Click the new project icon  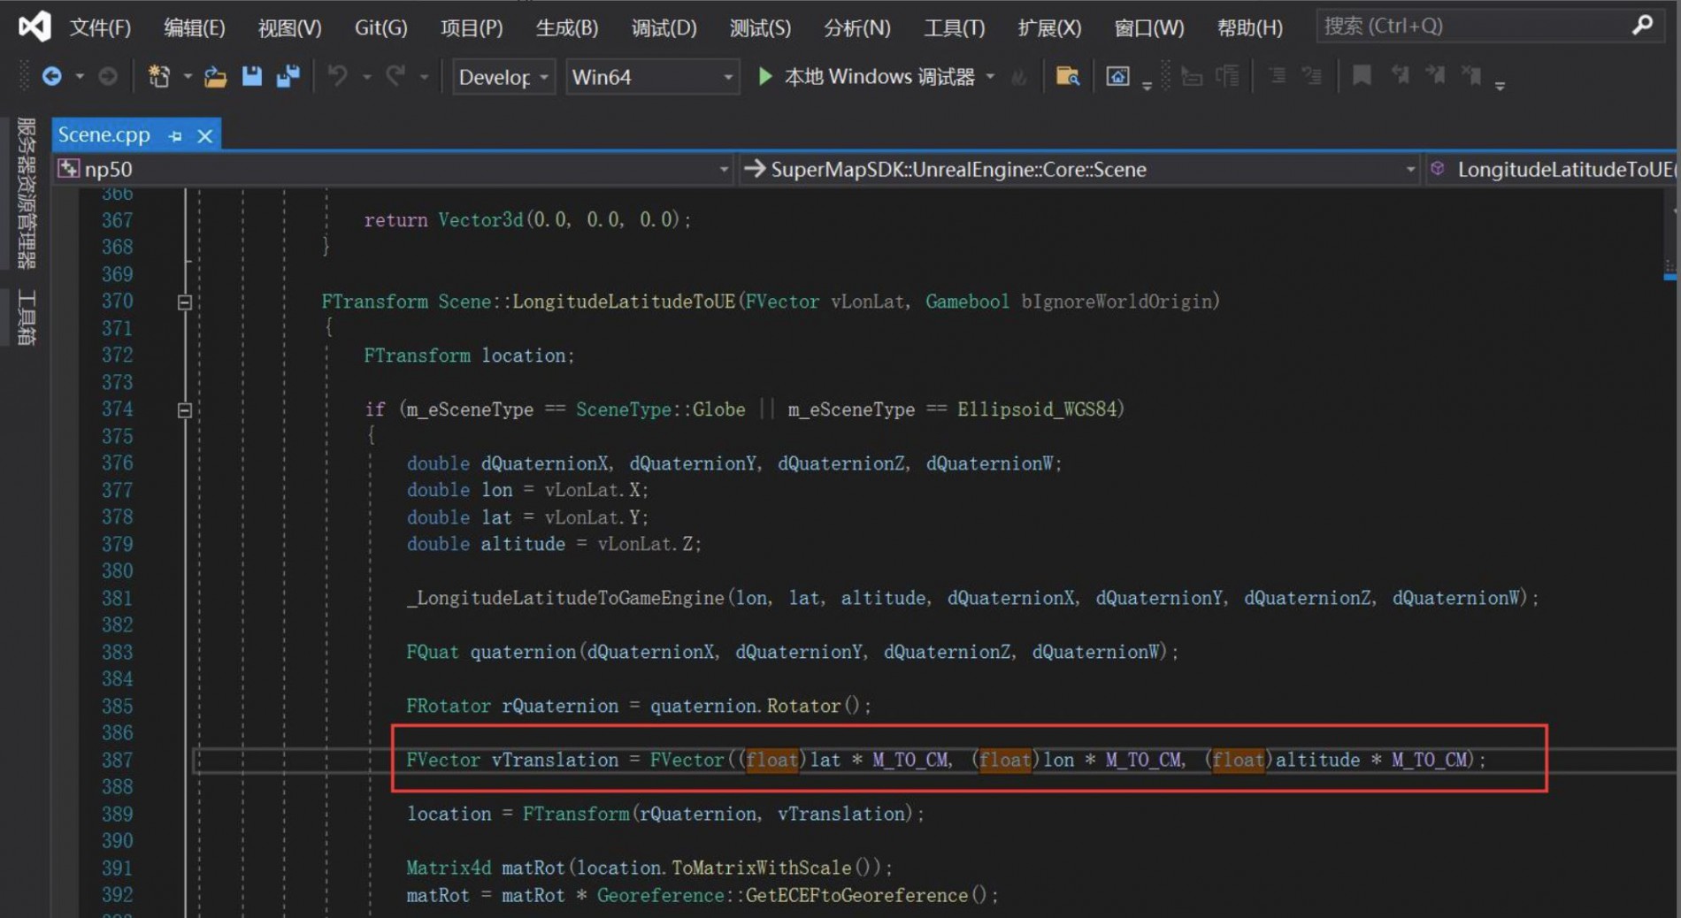click(159, 77)
